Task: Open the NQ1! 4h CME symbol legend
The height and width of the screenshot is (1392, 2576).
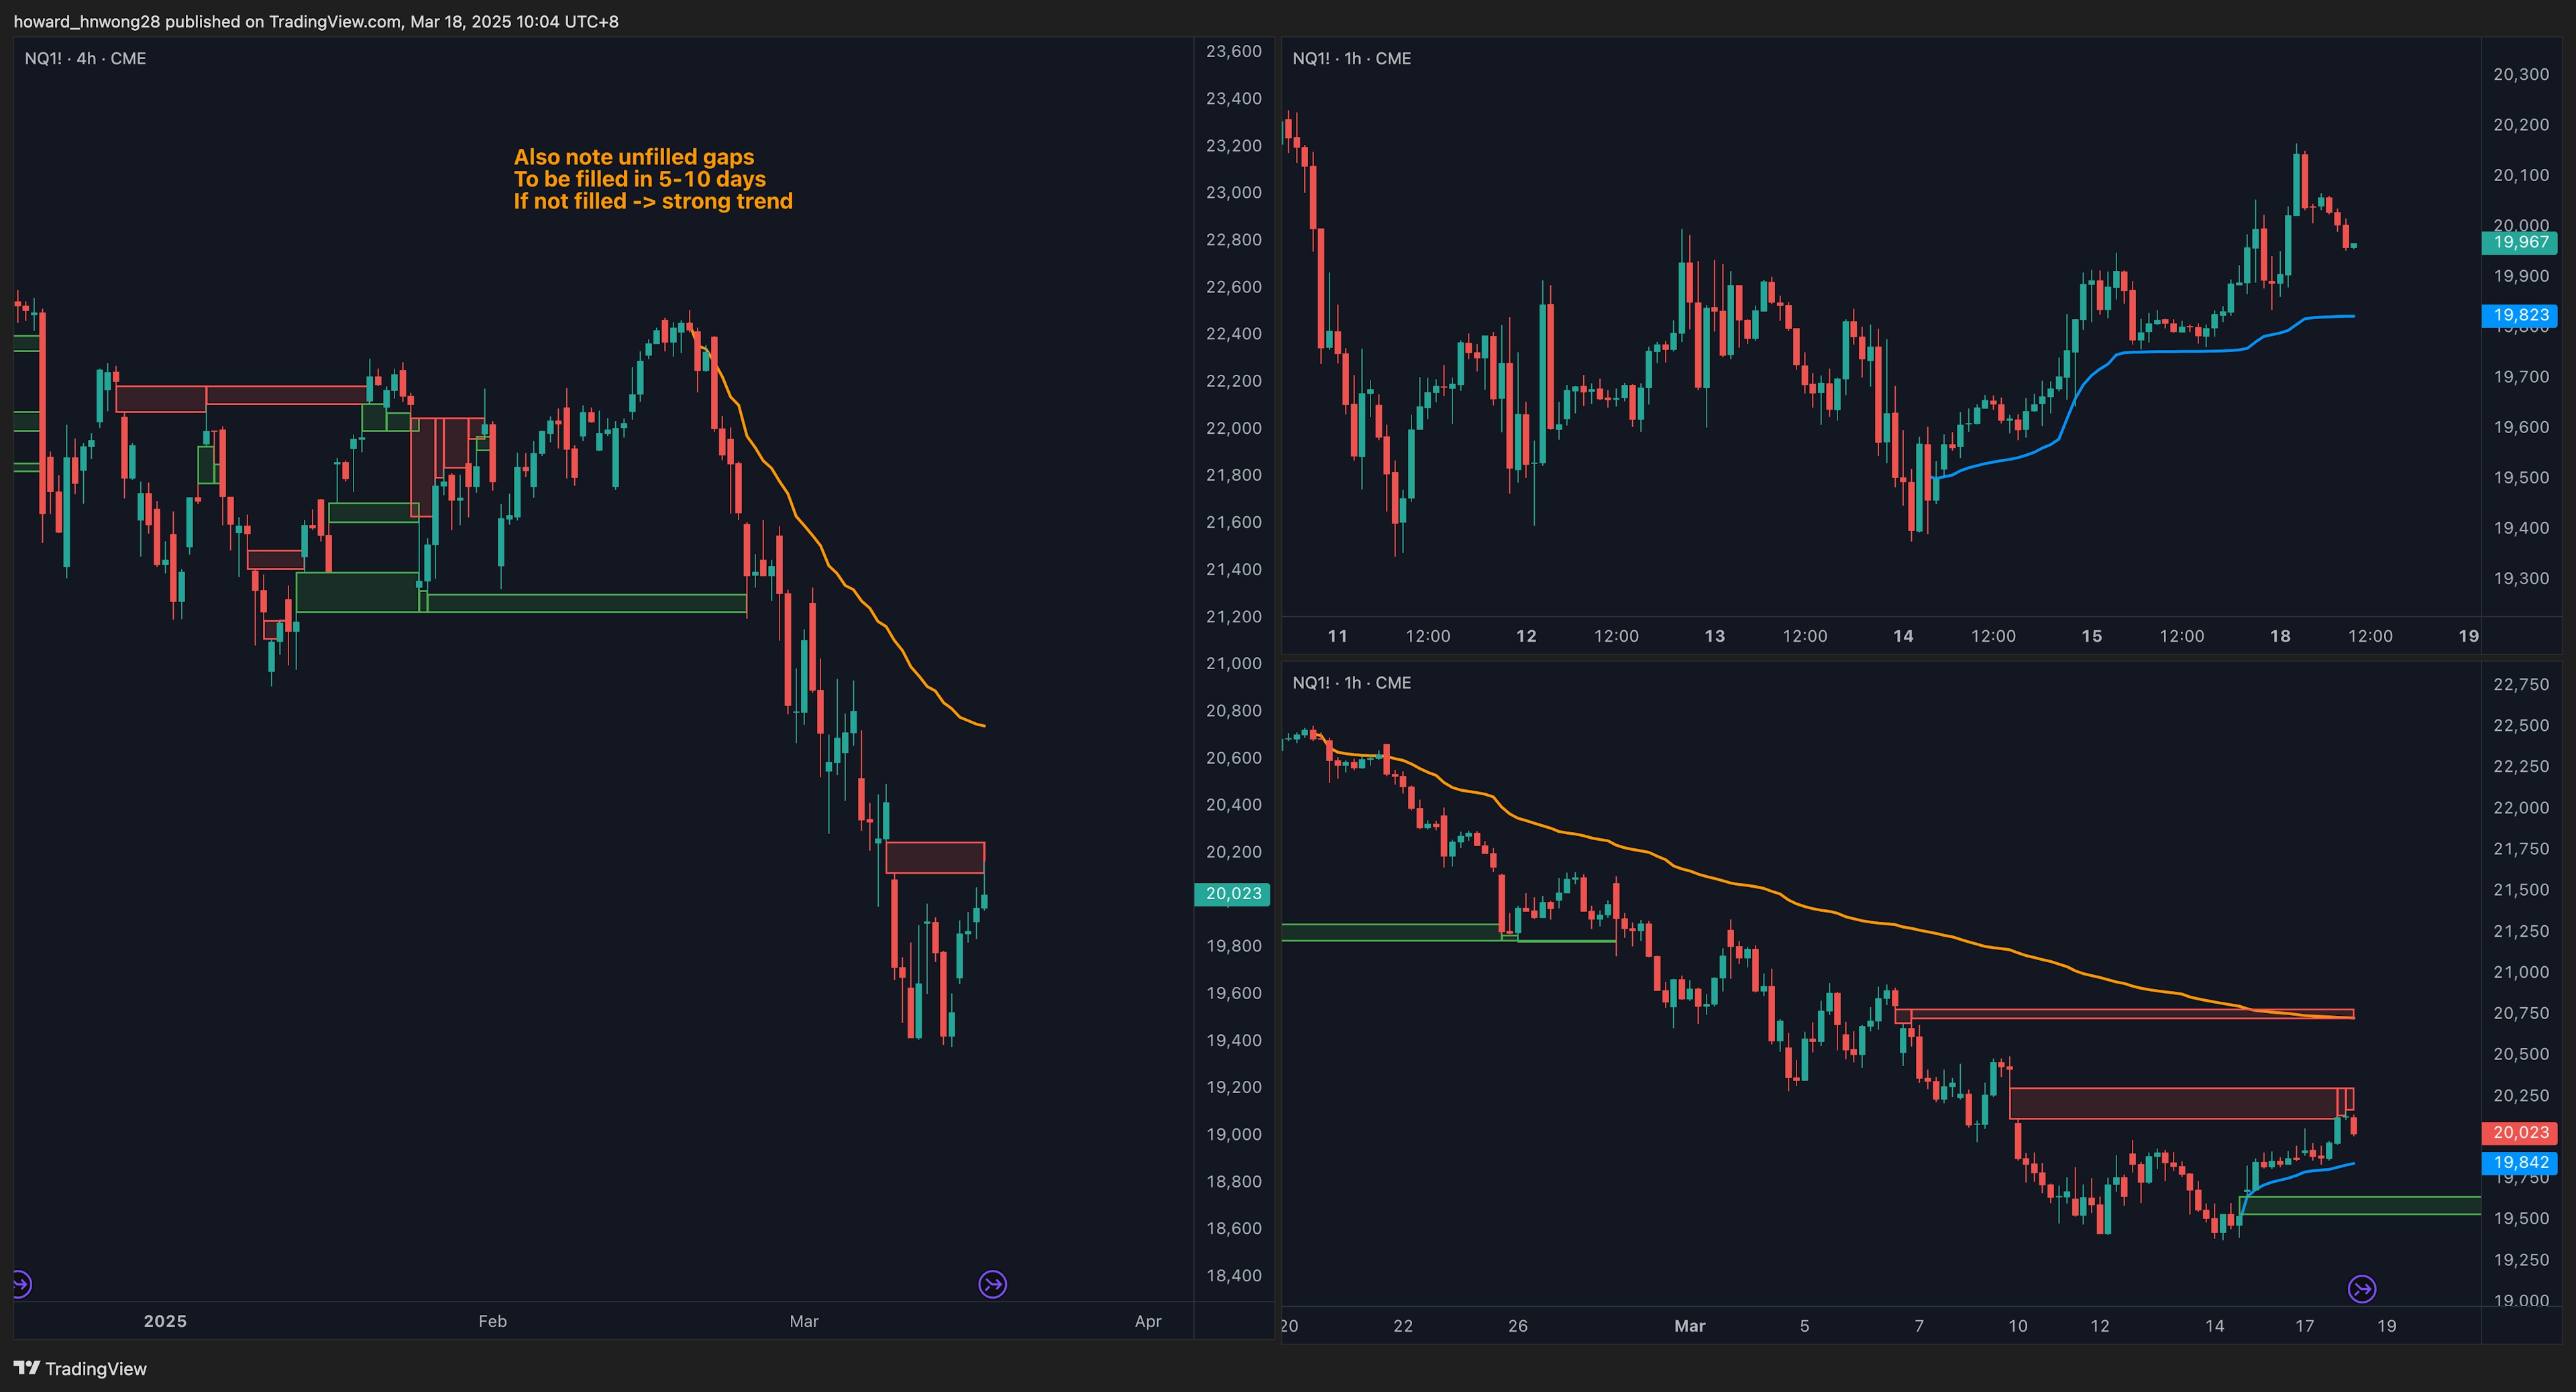Action: [x=85, y=59]
